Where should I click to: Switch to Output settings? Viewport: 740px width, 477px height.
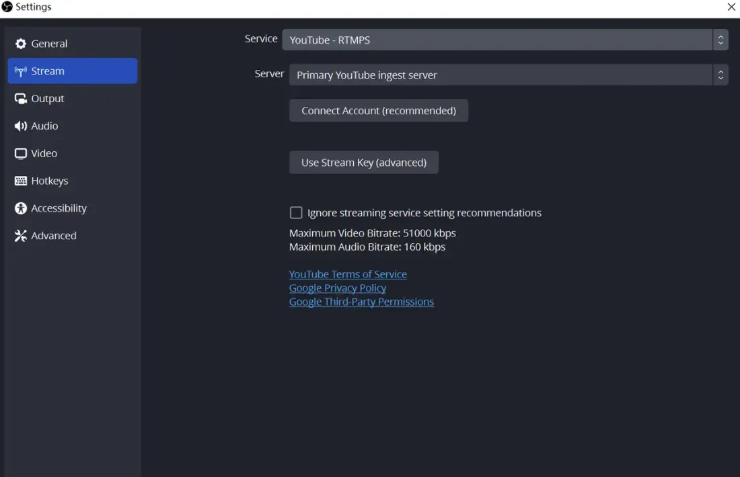[x=72, y=99]
